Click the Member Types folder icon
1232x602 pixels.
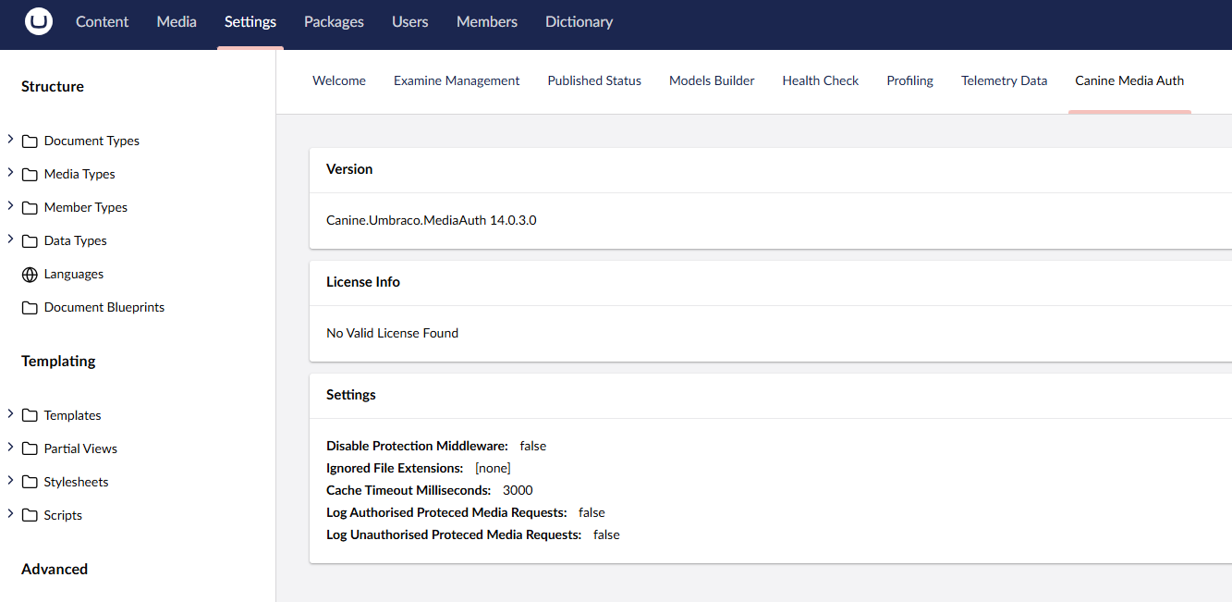30,208
